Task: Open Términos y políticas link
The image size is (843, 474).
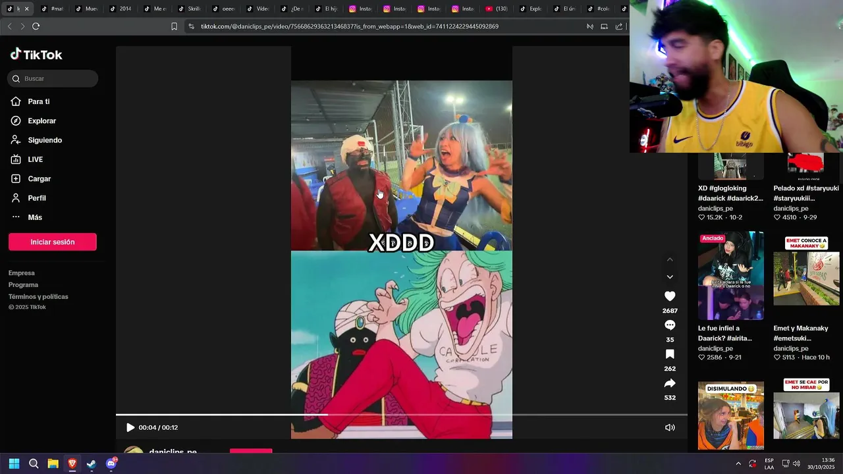Action: click(x=38, y=297)
